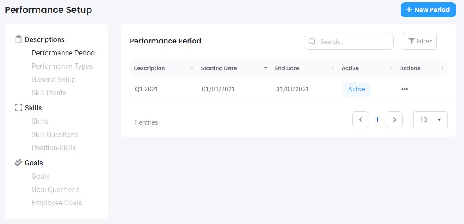This screenshot has height=224, width=464.
Task: Create a New Period
Action: [x=428, y=10]
